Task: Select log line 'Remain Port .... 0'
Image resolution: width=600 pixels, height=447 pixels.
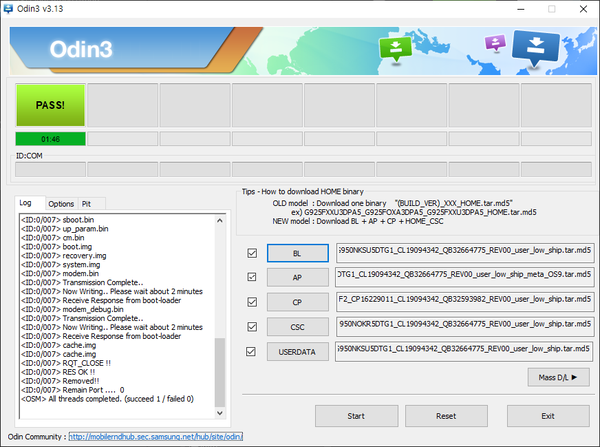Action: pos(72,390)
